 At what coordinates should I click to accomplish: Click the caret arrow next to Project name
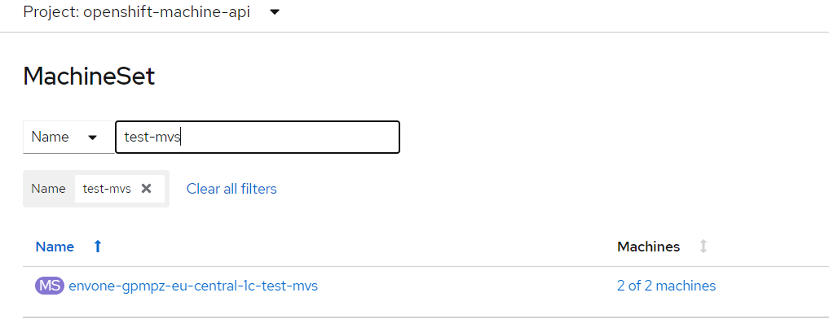[x=275, y=12]
